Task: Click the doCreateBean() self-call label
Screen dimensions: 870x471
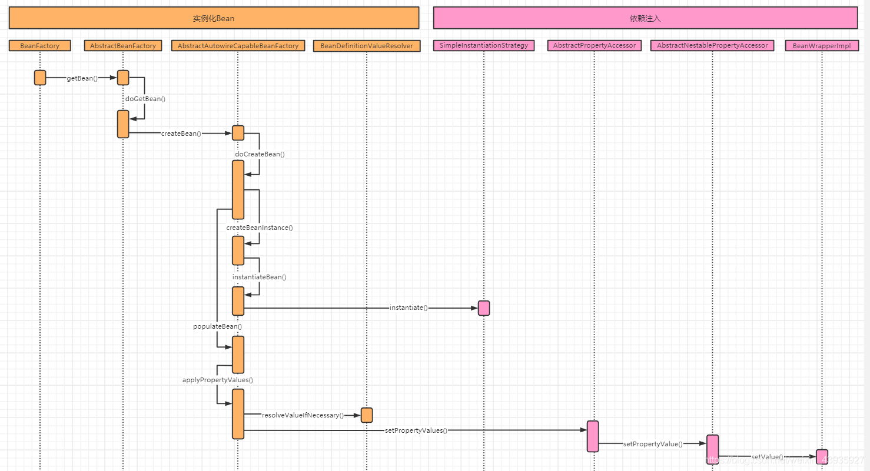Action: point(260,154)
